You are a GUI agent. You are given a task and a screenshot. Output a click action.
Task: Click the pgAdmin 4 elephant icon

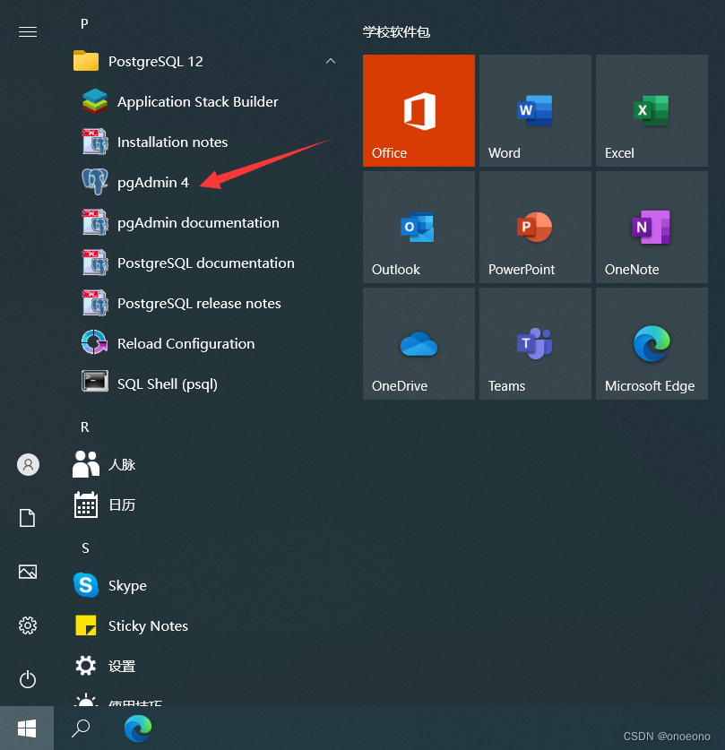(x=95, y=182)
